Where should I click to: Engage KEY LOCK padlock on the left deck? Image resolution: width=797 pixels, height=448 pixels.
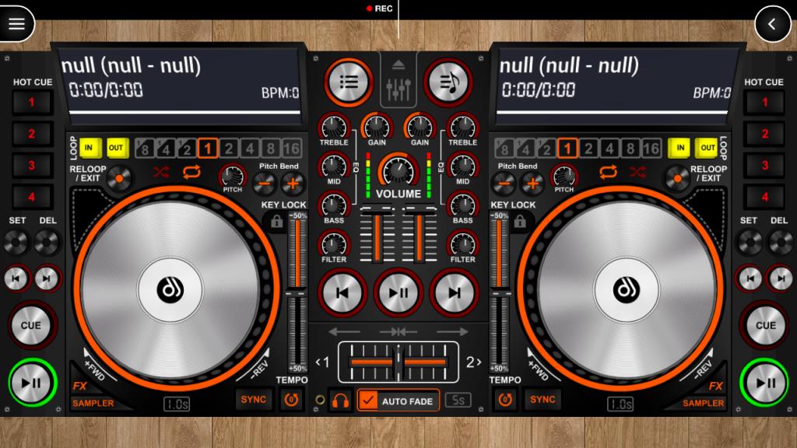pyautogui.click(x=277, y=222)
